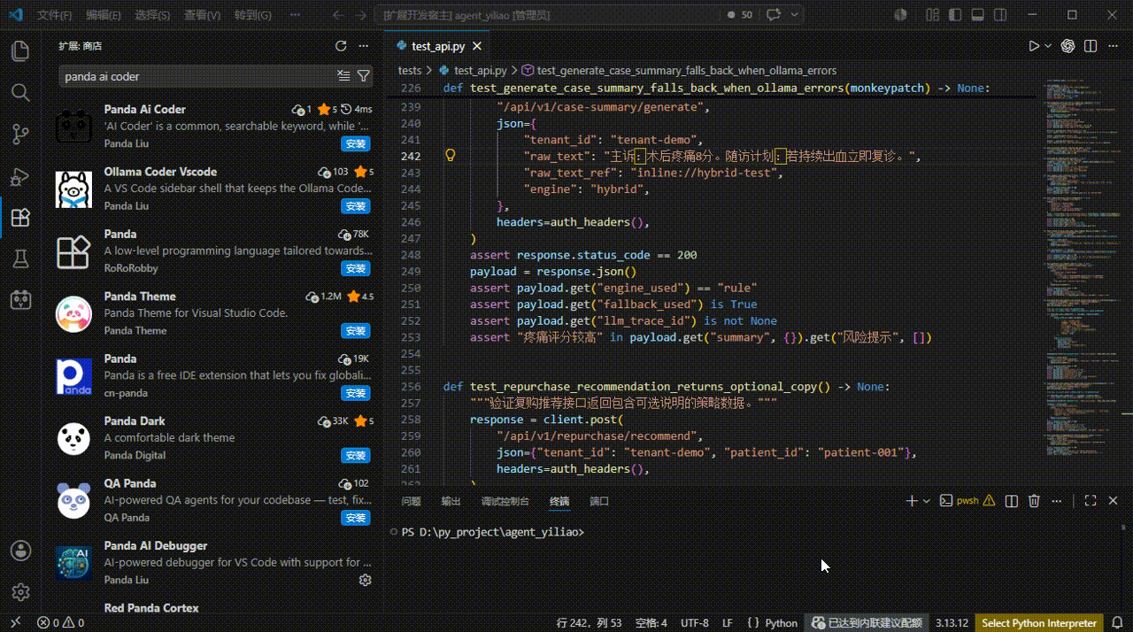Switch to the 调试控制台 panel tab

pyautogui.click(x=505, y=501)
